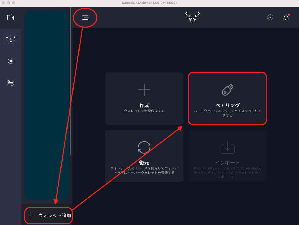Select the redacted wallet entry in list

click(x=46, y=105)
